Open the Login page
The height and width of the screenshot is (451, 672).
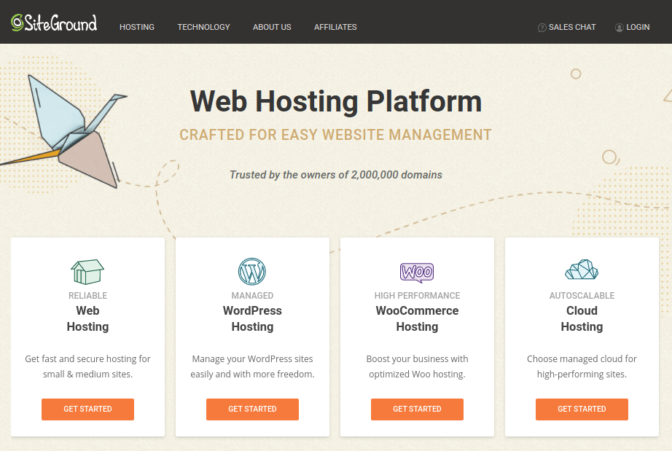click(x=632, y=27)
